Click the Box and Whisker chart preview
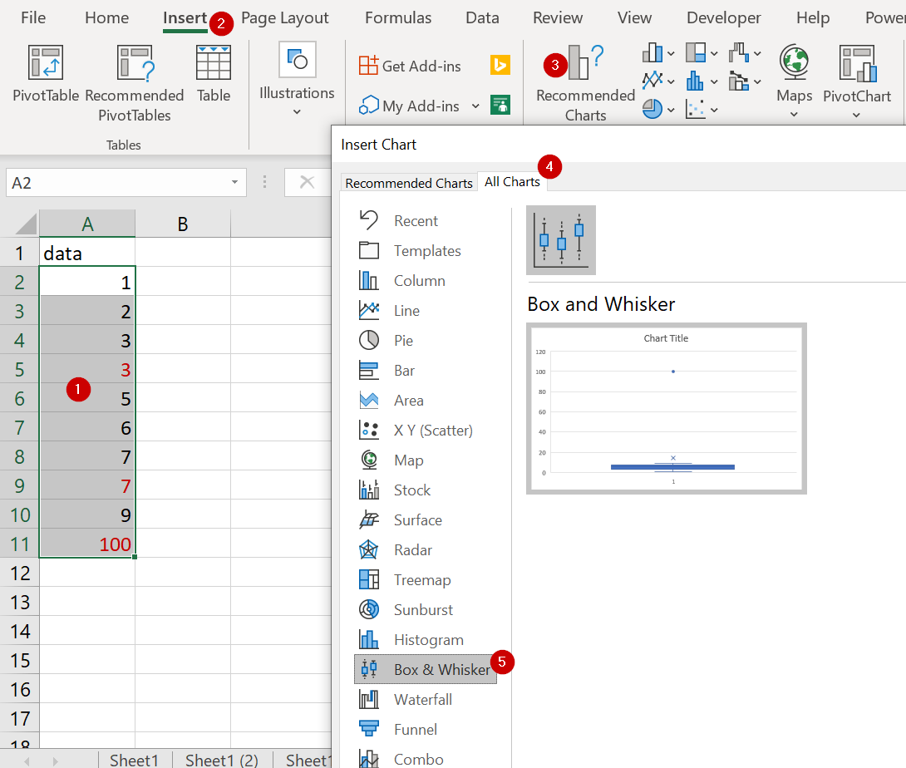This screenshot has height=768, width=906. point(667,409)
